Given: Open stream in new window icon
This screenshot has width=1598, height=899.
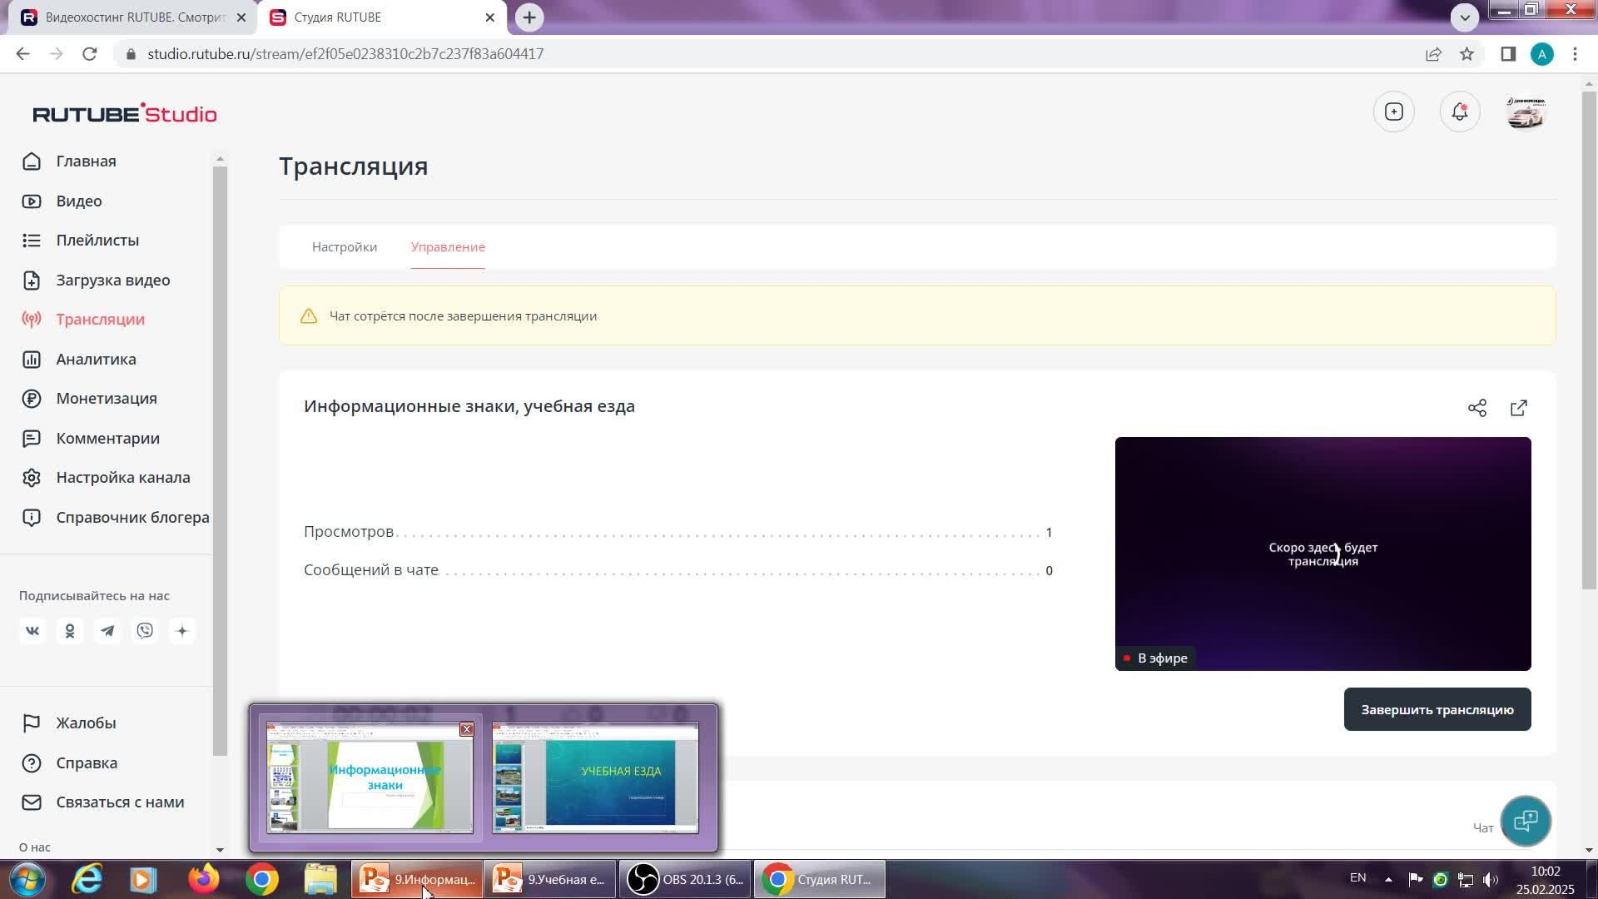Looking at the screenshot, I should pyautogui.click(x=1518, y=408).
